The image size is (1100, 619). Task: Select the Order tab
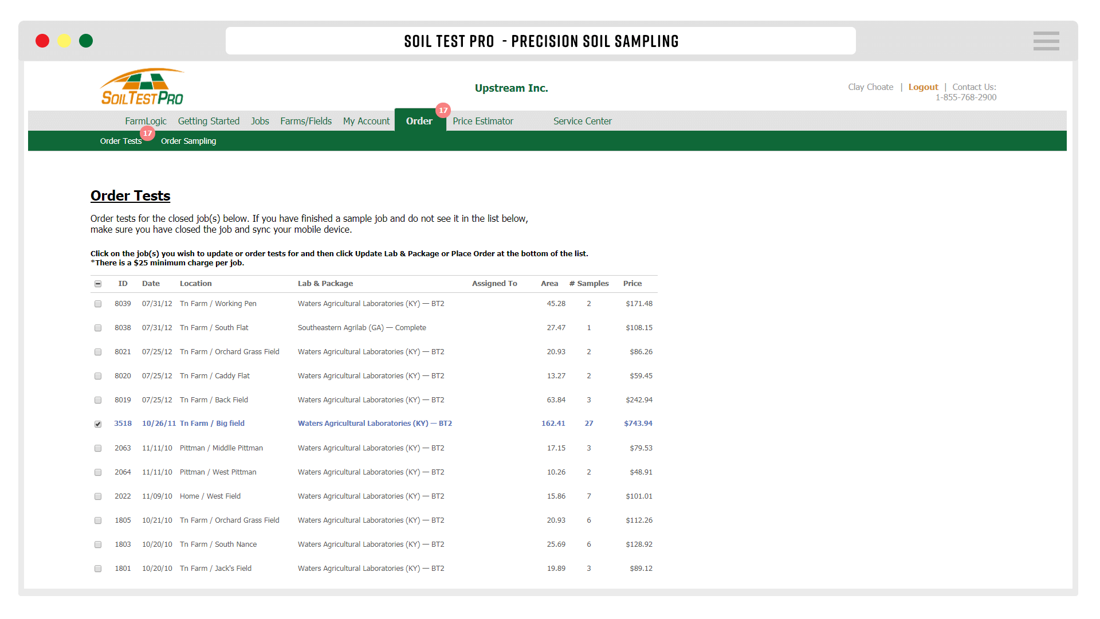[x=419, y=121]
